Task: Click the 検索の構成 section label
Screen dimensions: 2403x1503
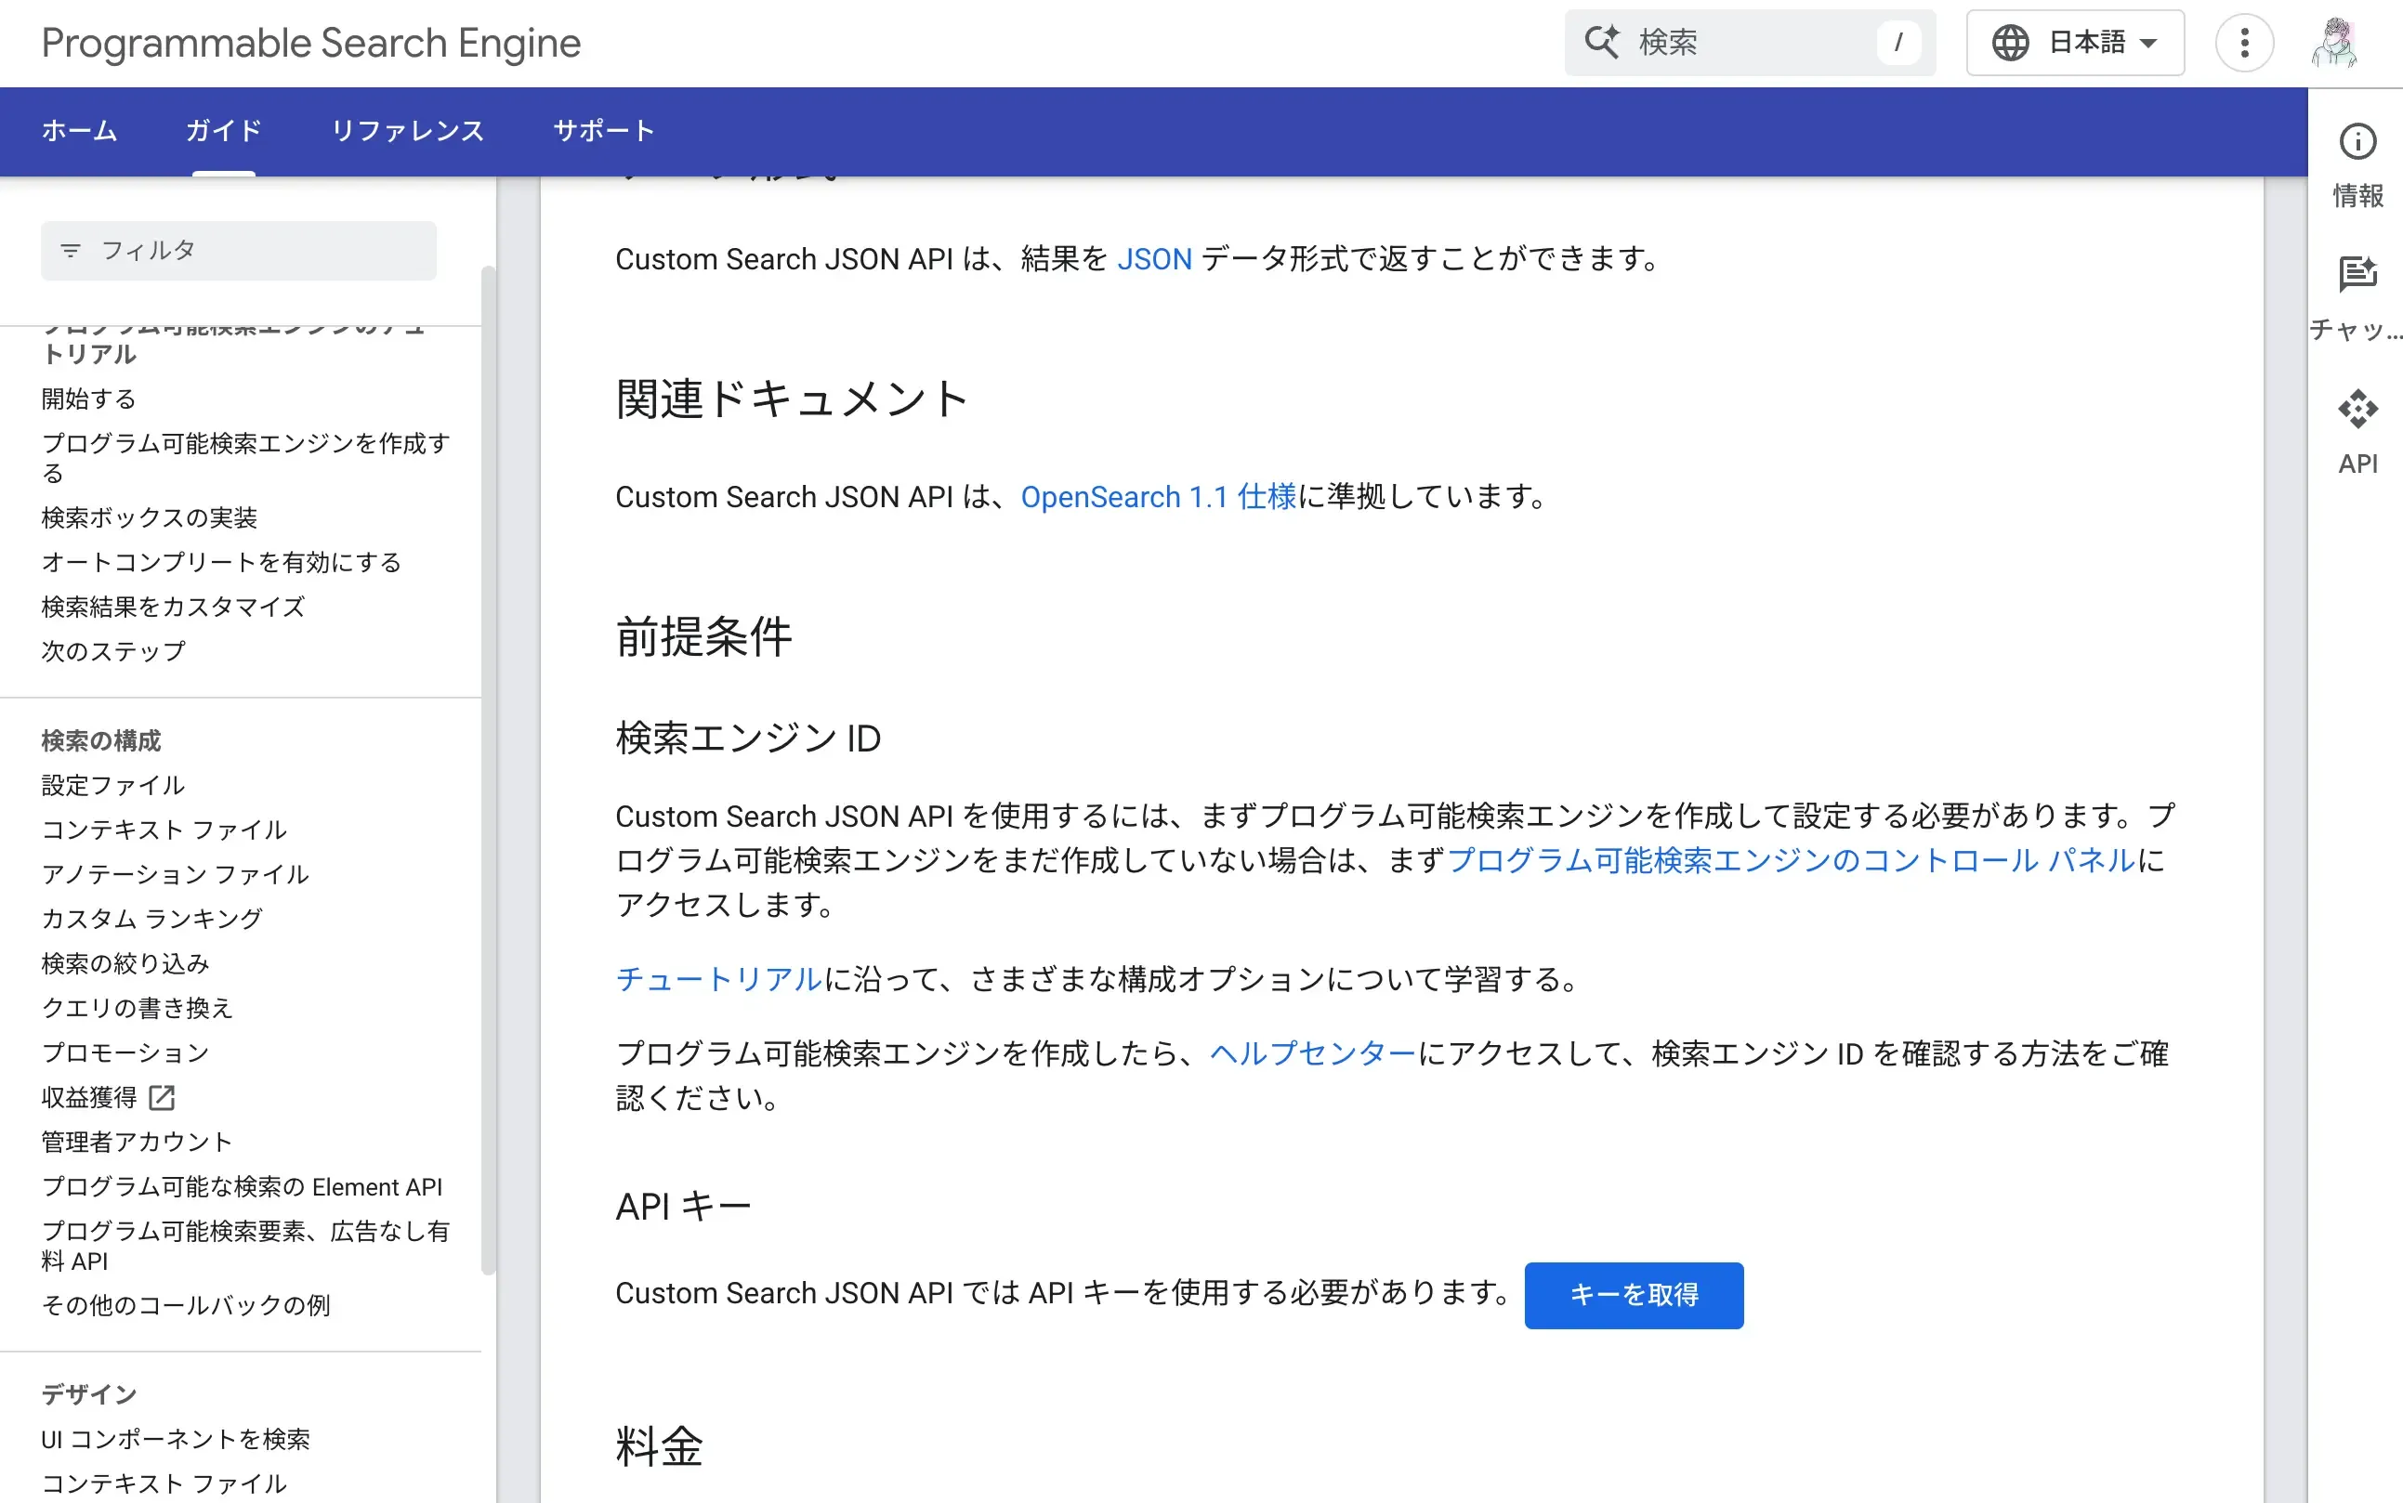Action: pyautogui.click(x=100, y=740)
